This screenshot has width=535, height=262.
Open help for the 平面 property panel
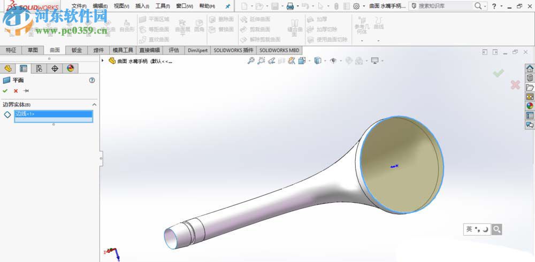[x=92, y=80]
